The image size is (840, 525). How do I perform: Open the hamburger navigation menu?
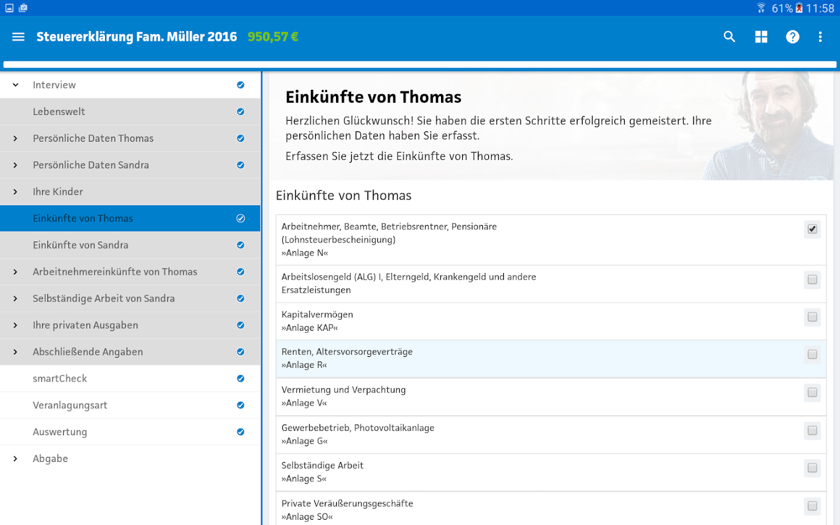[18, 37]
